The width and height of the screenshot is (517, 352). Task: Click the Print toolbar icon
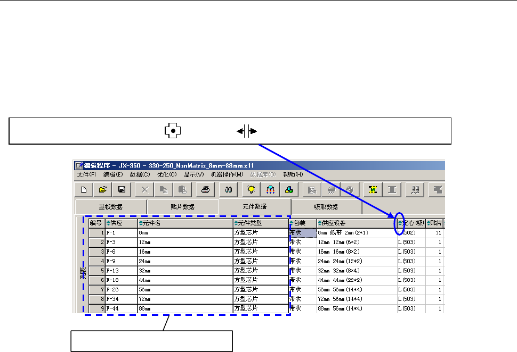click(204, 189)
